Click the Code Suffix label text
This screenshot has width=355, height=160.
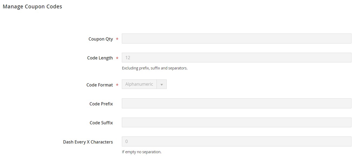pos(101,123)
